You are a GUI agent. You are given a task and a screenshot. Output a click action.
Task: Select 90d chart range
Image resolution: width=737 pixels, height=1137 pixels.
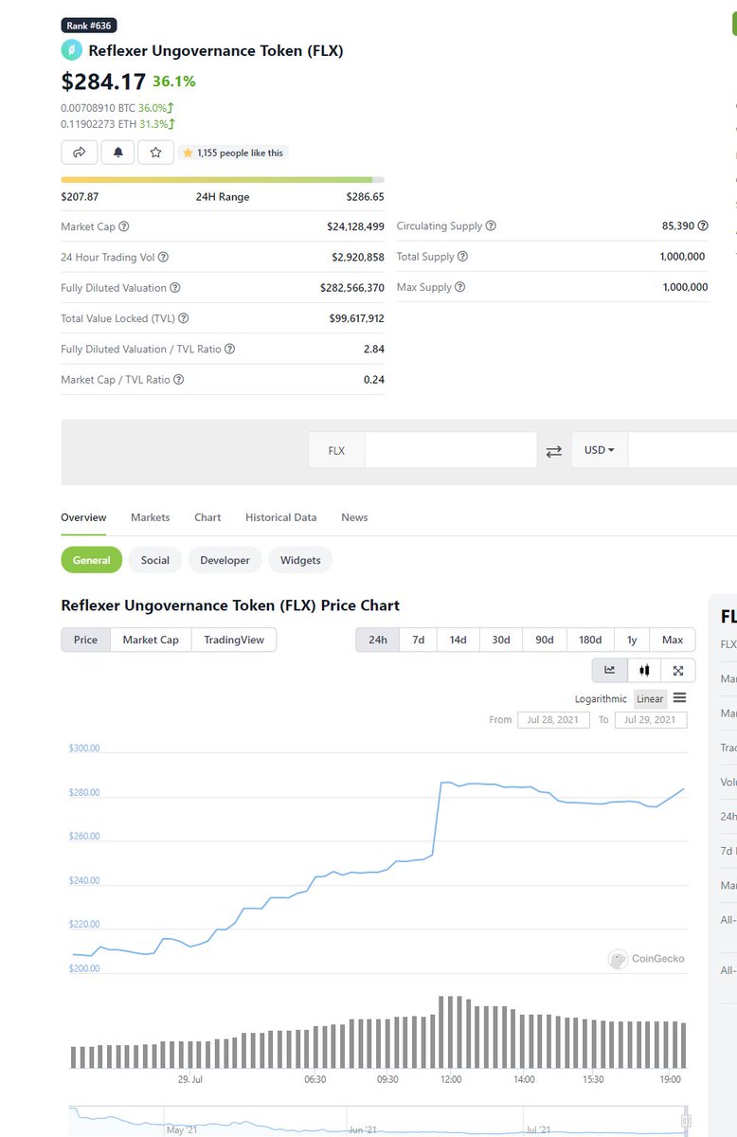point(545,640)
